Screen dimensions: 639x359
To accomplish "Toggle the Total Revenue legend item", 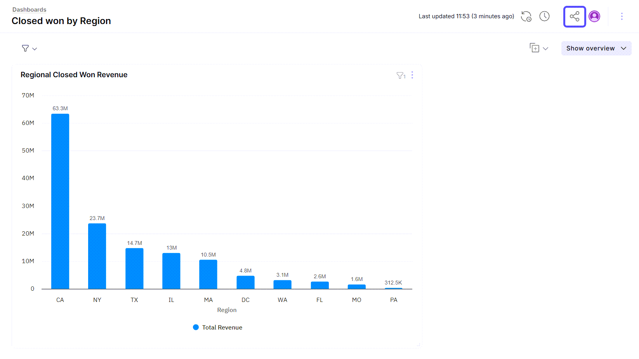I will [x=217, y=328].
